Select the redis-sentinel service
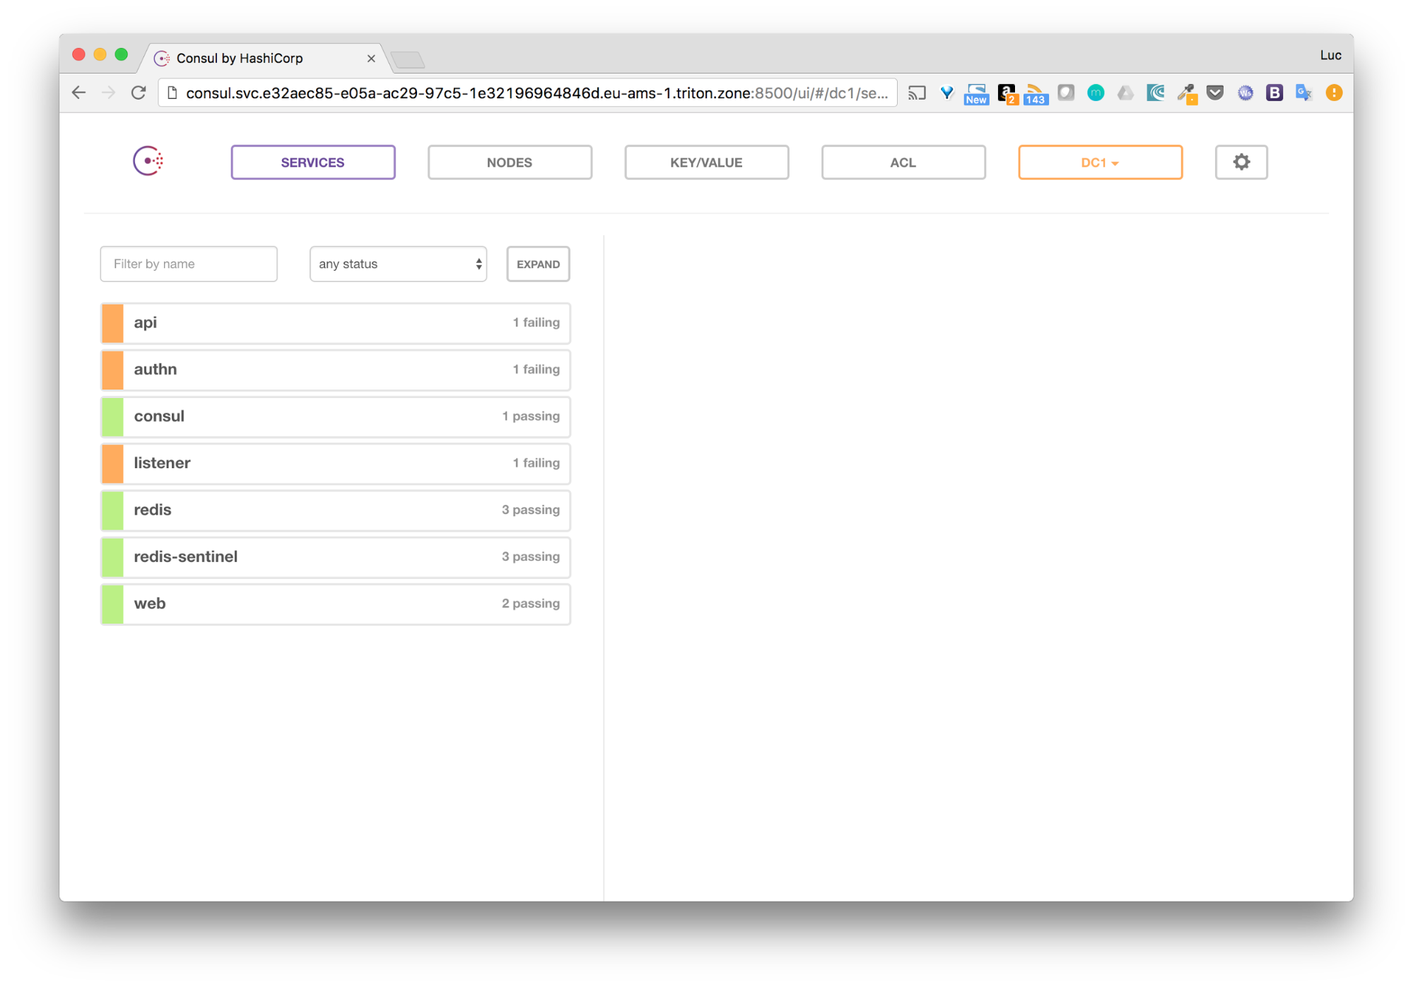The image size is (1413, 987). (x=335, y=557)
